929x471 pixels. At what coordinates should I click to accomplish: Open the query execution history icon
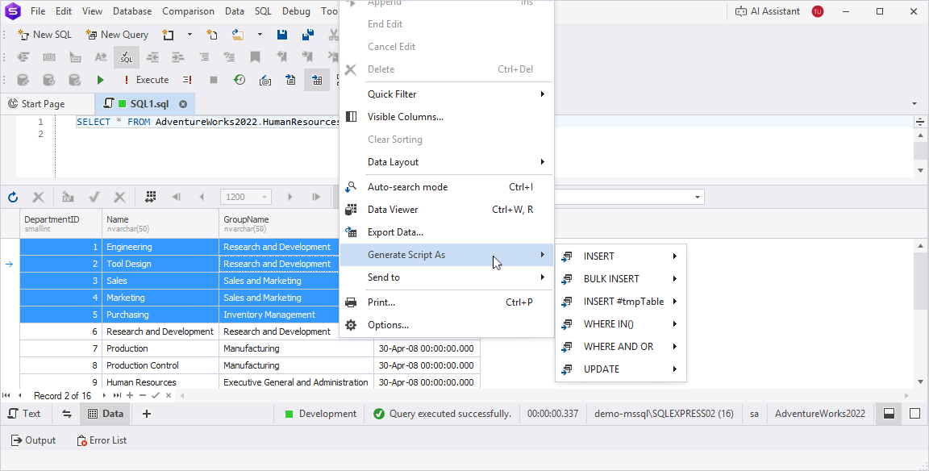coord(239,80)
